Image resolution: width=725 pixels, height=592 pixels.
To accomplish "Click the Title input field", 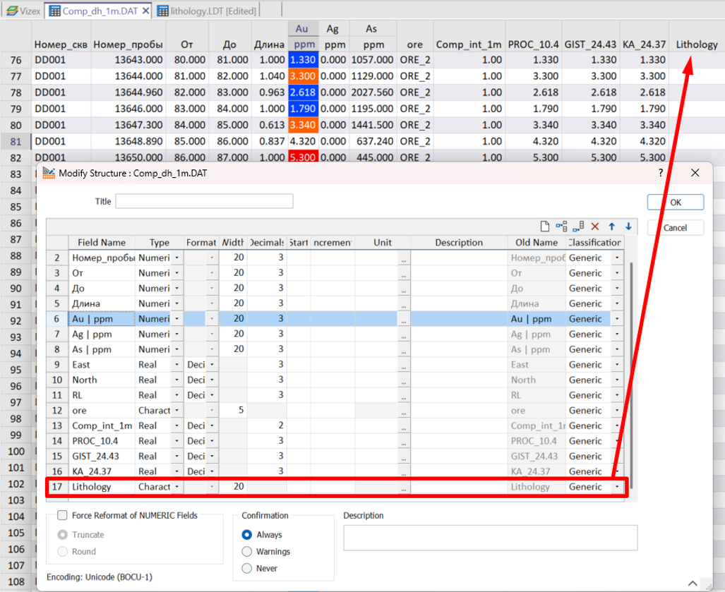I will tap(204, 202).
